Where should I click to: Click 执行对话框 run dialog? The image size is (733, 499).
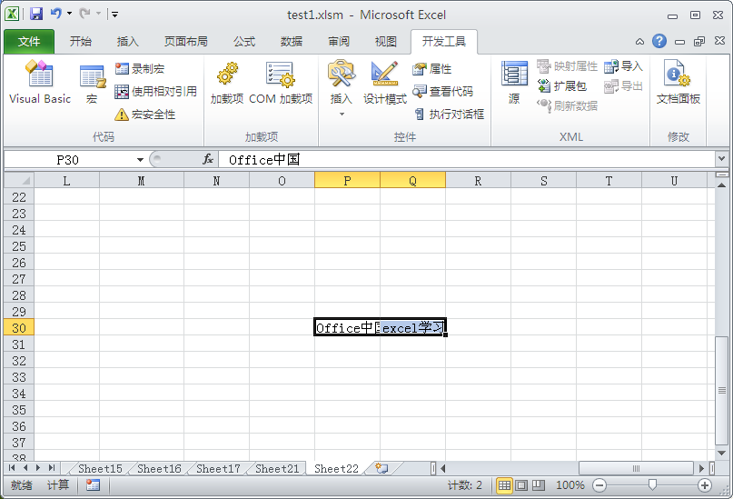(450, 115)
